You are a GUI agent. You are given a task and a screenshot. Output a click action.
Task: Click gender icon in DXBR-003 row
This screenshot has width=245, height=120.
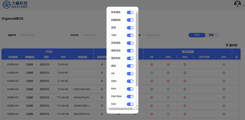point(102,64)
